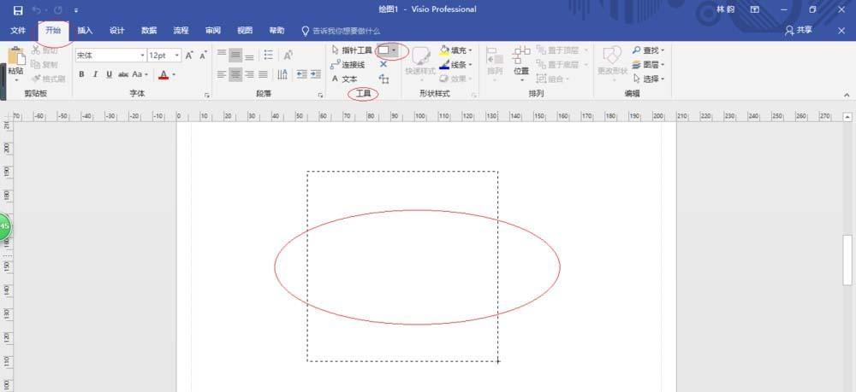
Task: Click the 粘贴 paste clipboard icon
Action: 16,56
